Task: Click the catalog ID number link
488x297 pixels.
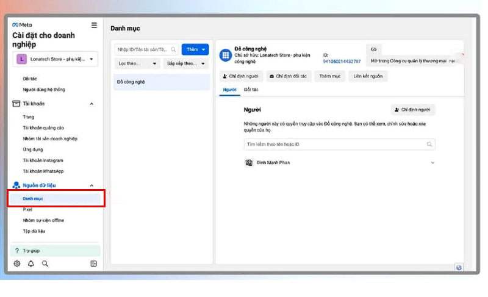Action: pyautogui.click(x=342, y=61)
